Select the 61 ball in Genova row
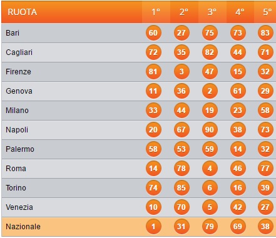The height and width of the screenshot is (238, 276). (x=238, y=91)
